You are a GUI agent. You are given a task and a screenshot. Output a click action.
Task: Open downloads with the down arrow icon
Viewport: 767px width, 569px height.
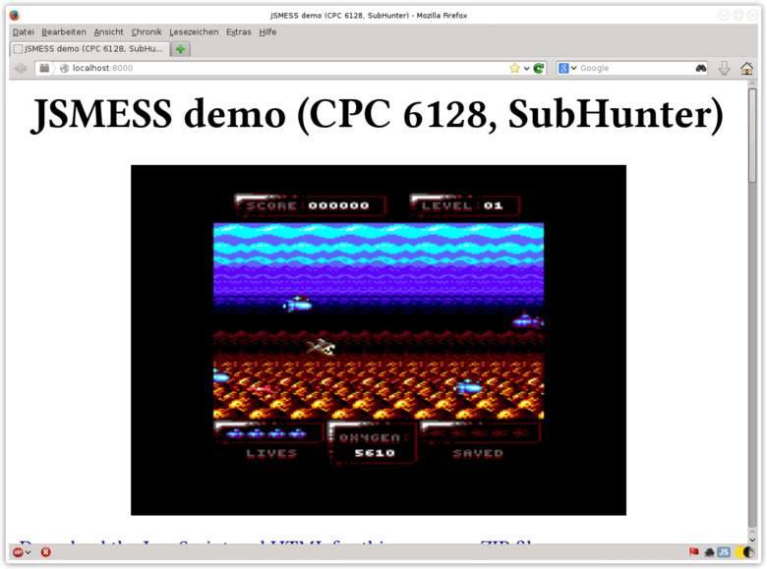pos(725,69)
